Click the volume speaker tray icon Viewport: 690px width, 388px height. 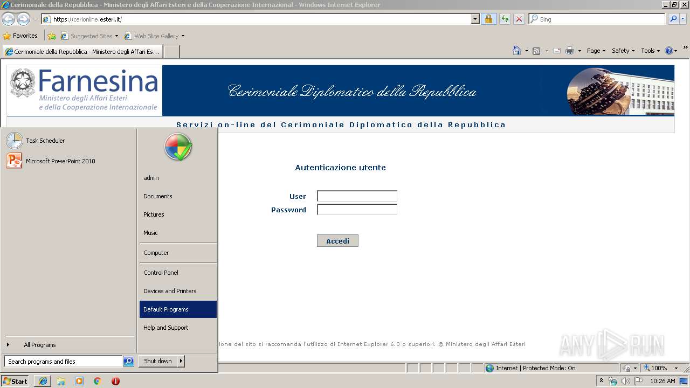625,381
